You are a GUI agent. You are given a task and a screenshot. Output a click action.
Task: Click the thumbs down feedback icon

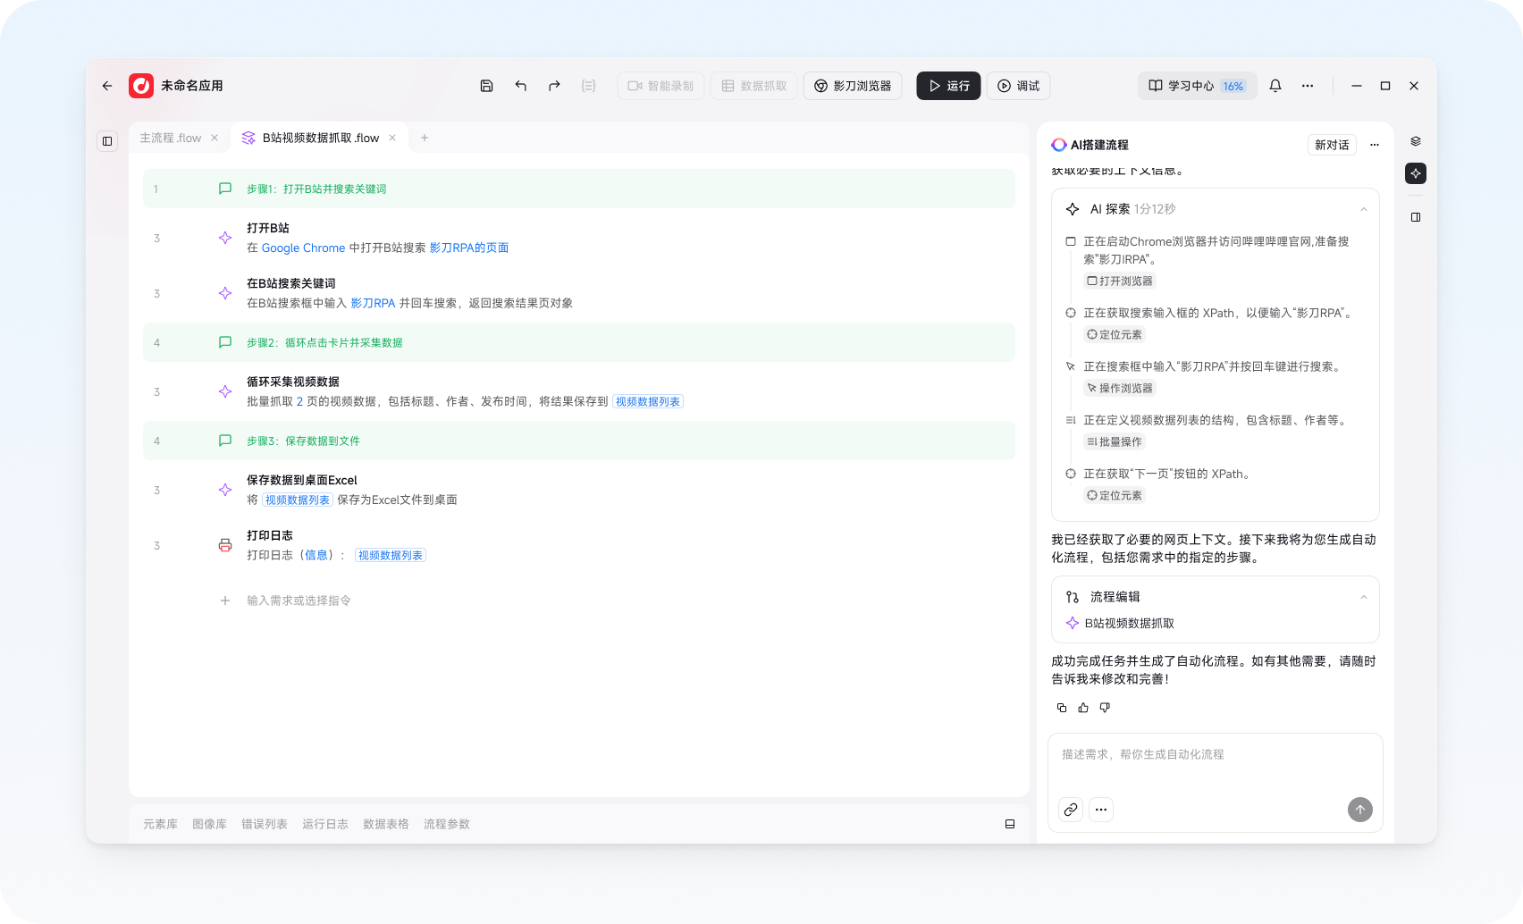click(1105, 708)
